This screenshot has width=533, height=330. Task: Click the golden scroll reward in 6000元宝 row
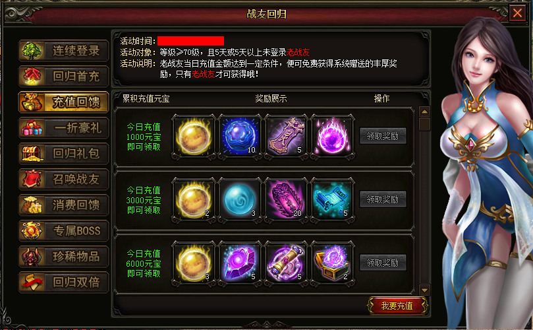click(286, 263)
